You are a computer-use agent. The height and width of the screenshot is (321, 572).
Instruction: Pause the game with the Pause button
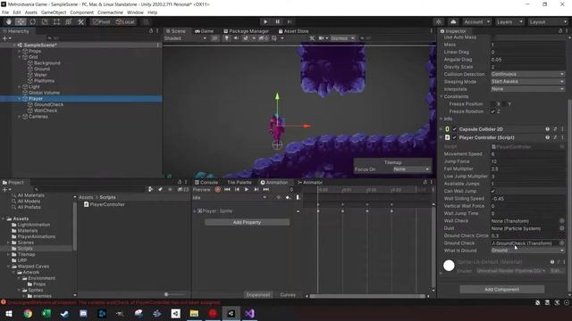pyautogui.click(x=277, y=21)
